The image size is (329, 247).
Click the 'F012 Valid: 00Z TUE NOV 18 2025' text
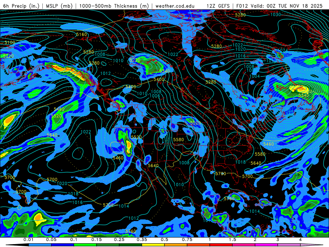(279, 6)
